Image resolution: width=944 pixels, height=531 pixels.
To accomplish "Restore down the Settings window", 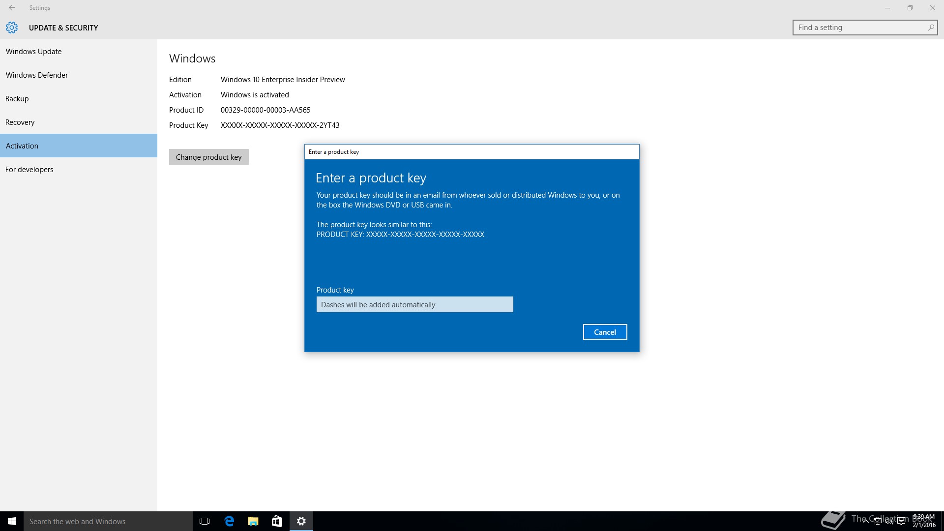I will point(910,8).
